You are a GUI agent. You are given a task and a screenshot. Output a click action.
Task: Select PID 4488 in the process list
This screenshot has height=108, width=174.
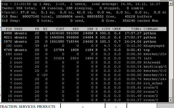tap(8, 33)
